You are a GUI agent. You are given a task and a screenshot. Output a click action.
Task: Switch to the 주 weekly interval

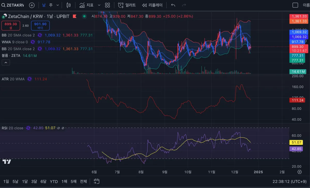click(51, 5)
